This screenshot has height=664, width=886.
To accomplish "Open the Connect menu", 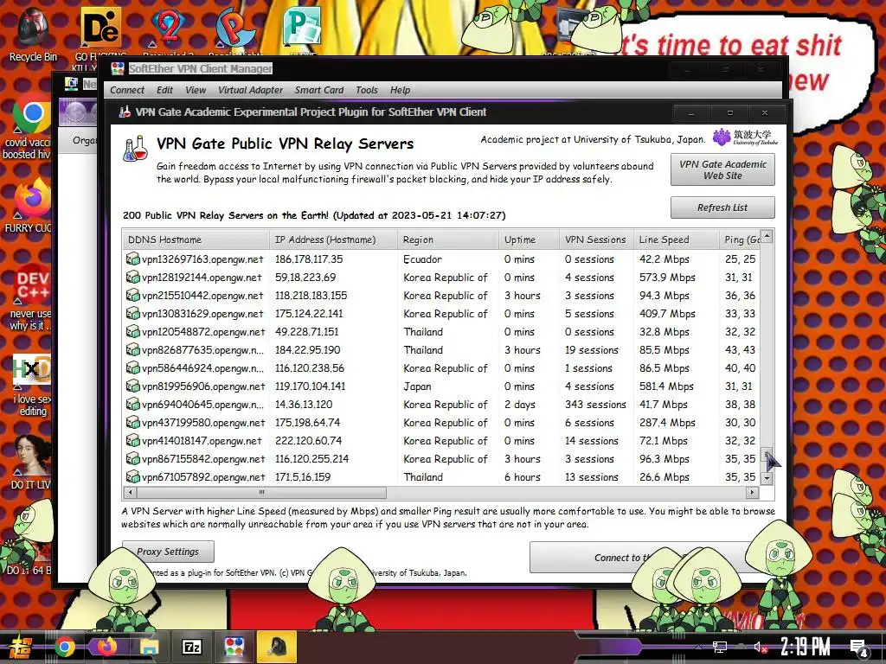I will pos(126,90).
